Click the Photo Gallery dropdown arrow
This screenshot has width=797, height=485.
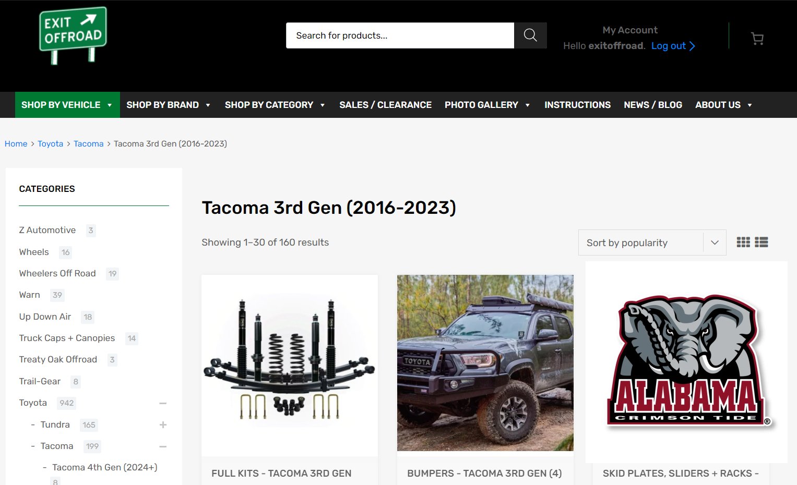pyautogui.click(x=528, y=105)
